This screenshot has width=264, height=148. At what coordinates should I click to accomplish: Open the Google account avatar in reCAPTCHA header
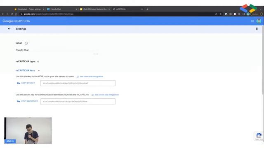[x=259, y=21]
